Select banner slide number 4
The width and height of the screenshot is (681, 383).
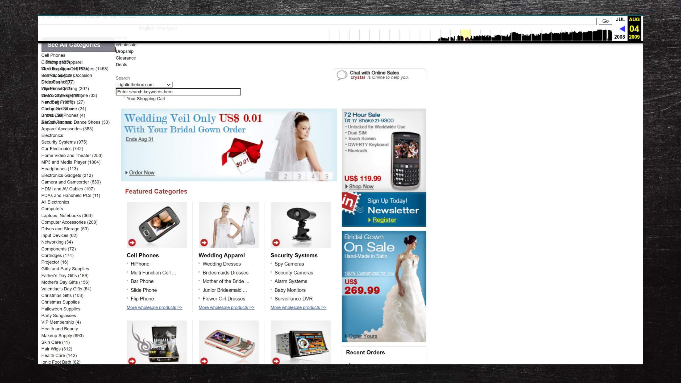tap(313, 176)
